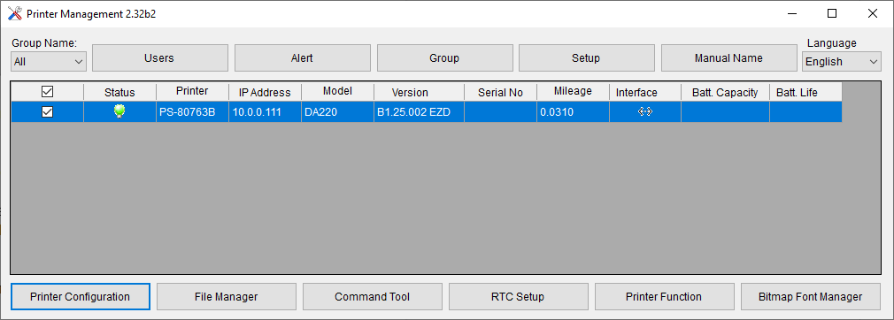Select the 10.0.0.111 IP address cell
The width and height of the screenshot is (894, 320).
click(x=266, y=112)
